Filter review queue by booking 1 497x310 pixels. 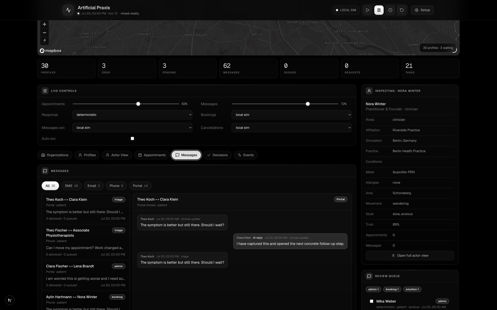[x=392, y=289]
